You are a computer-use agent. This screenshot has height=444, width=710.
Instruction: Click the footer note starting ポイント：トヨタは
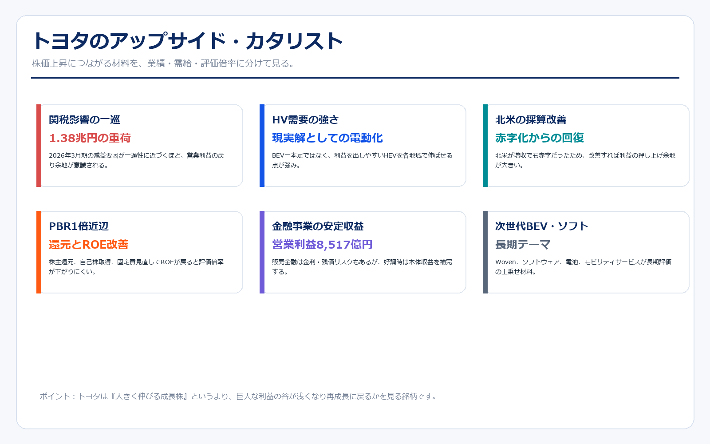coord(239,396)
